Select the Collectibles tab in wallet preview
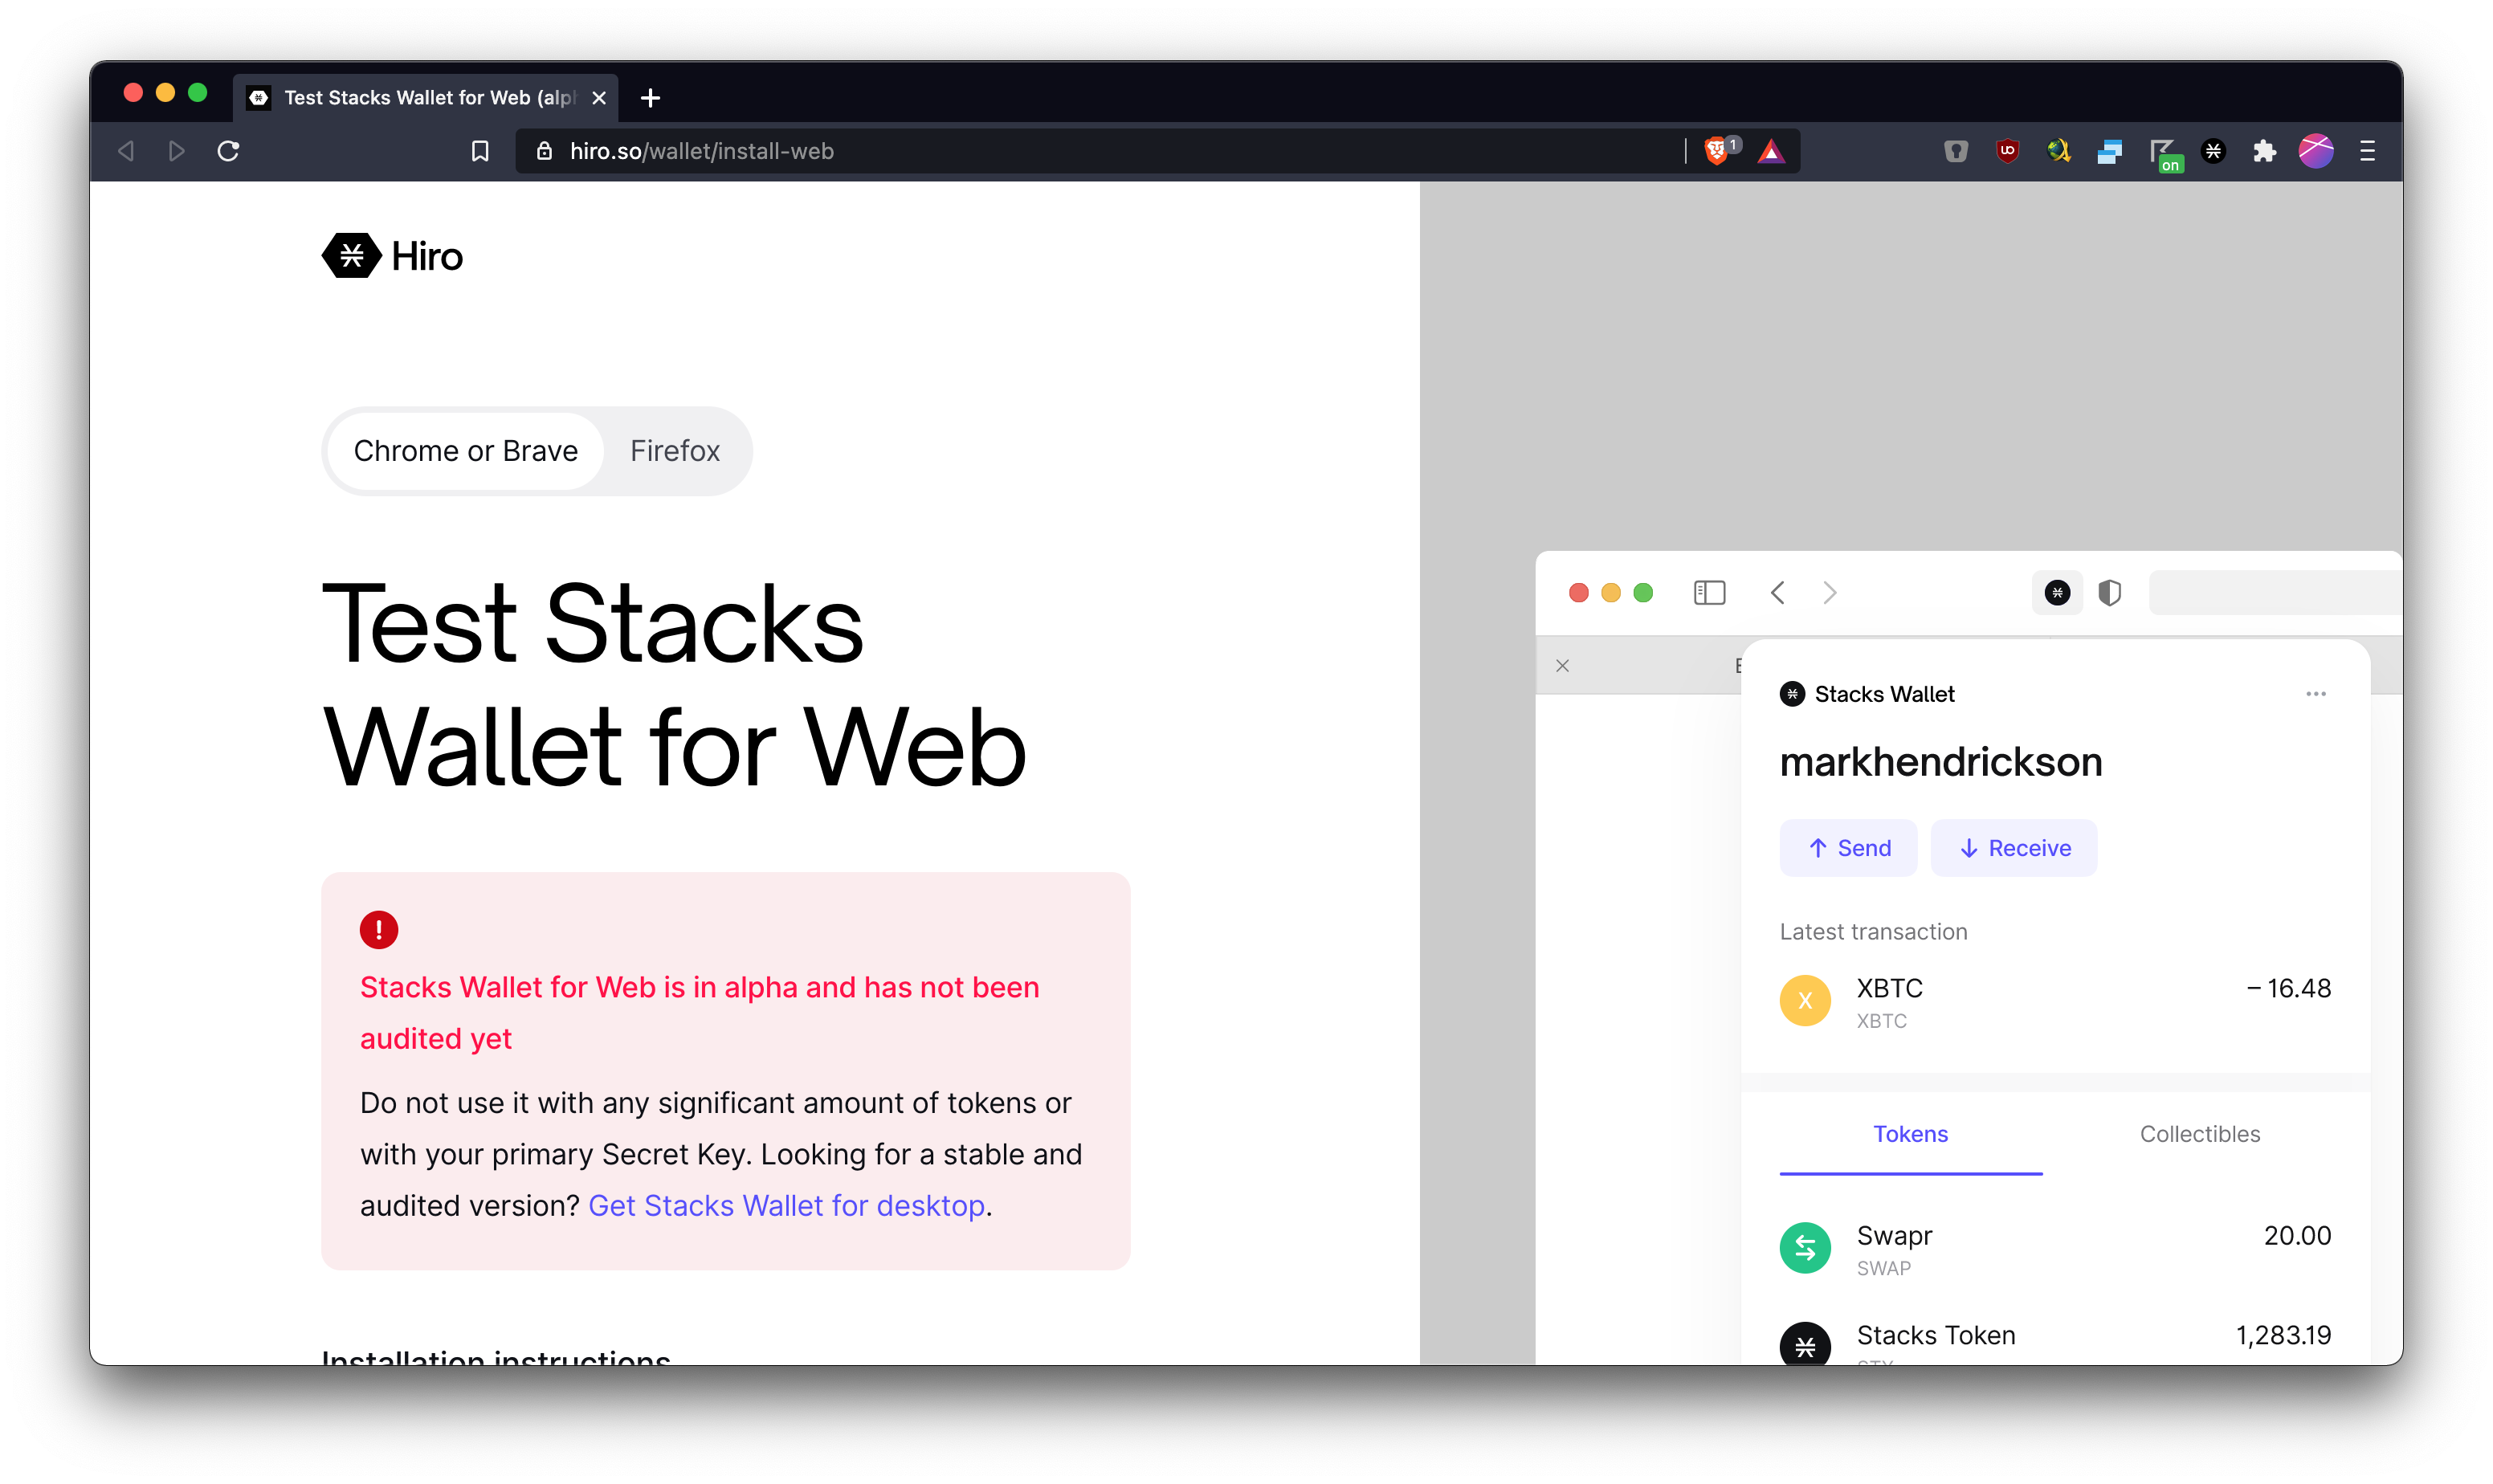Screen dimensions: 2493x1484 pos(2199,1134)
